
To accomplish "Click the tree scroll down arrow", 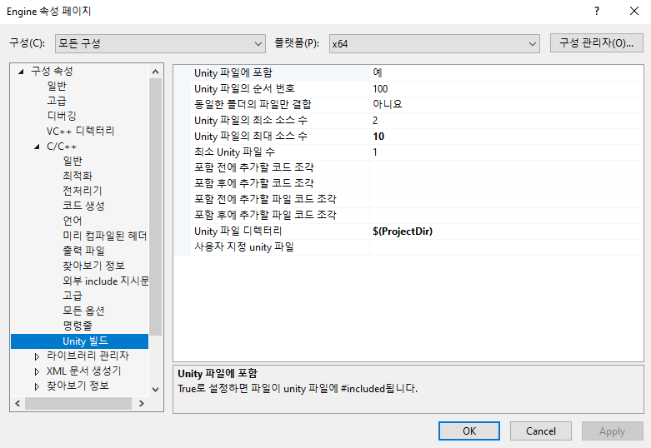I will (155, 389).
